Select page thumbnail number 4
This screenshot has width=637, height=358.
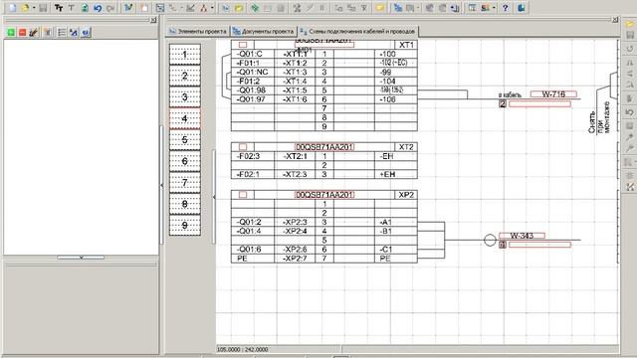coord(185,118)
